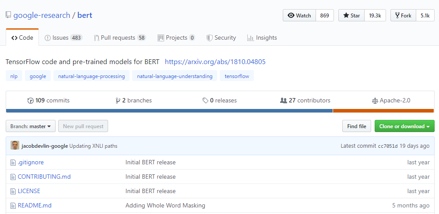This screenshot has height=214, width=439.
Task: Expand the Clone or download menu
Action: (404, 126)
